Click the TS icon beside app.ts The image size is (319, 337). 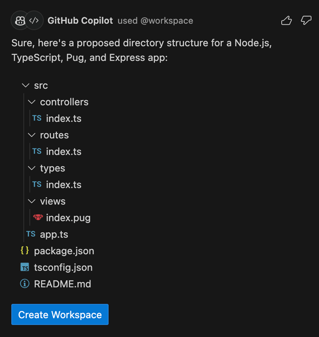(31, 234)
